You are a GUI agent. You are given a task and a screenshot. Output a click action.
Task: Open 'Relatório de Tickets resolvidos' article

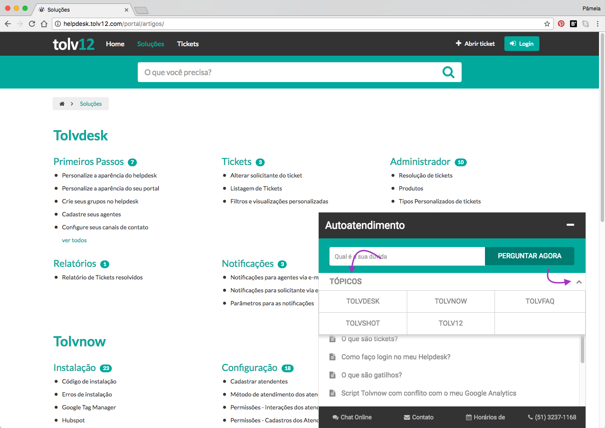[x=102, y=277]
